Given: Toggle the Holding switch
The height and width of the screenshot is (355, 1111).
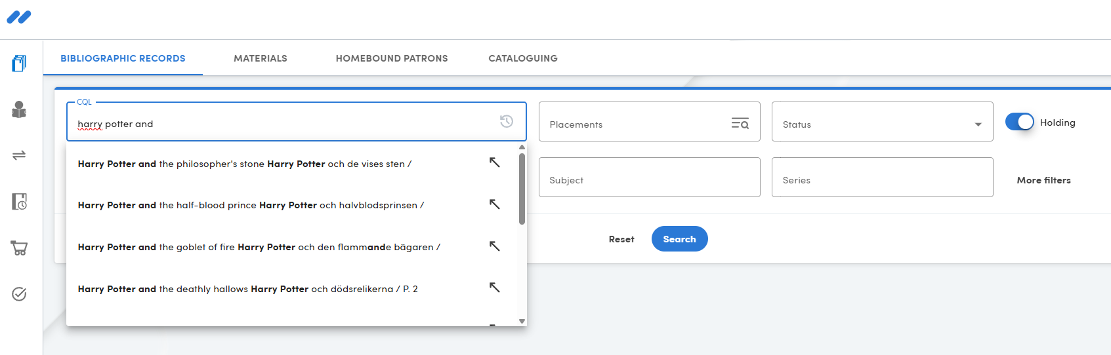Looking at the screenshot, I should [x=1019, y=122].
